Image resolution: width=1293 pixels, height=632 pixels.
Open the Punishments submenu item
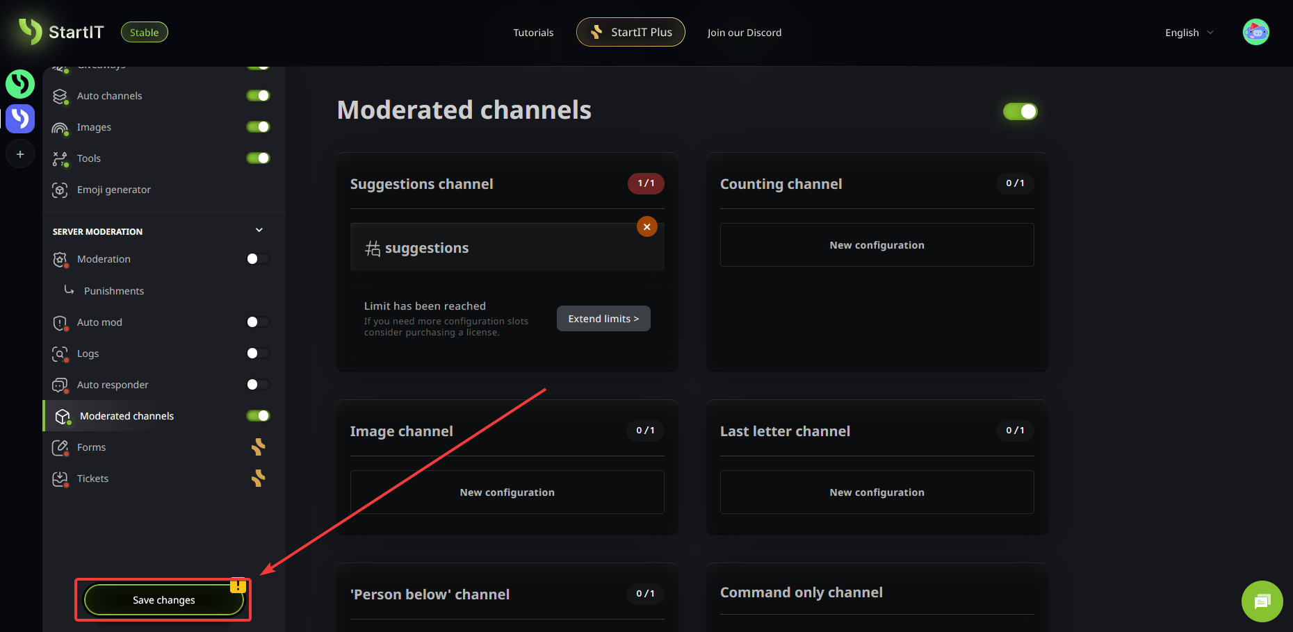(114, 291)
